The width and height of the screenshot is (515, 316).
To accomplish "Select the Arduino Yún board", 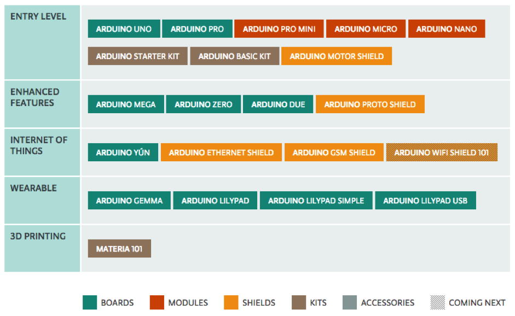I will pos(123,153).
